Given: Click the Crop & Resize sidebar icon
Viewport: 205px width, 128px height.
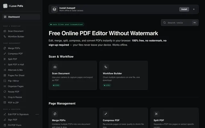Looking at the screenshot, I should point(5,97).
